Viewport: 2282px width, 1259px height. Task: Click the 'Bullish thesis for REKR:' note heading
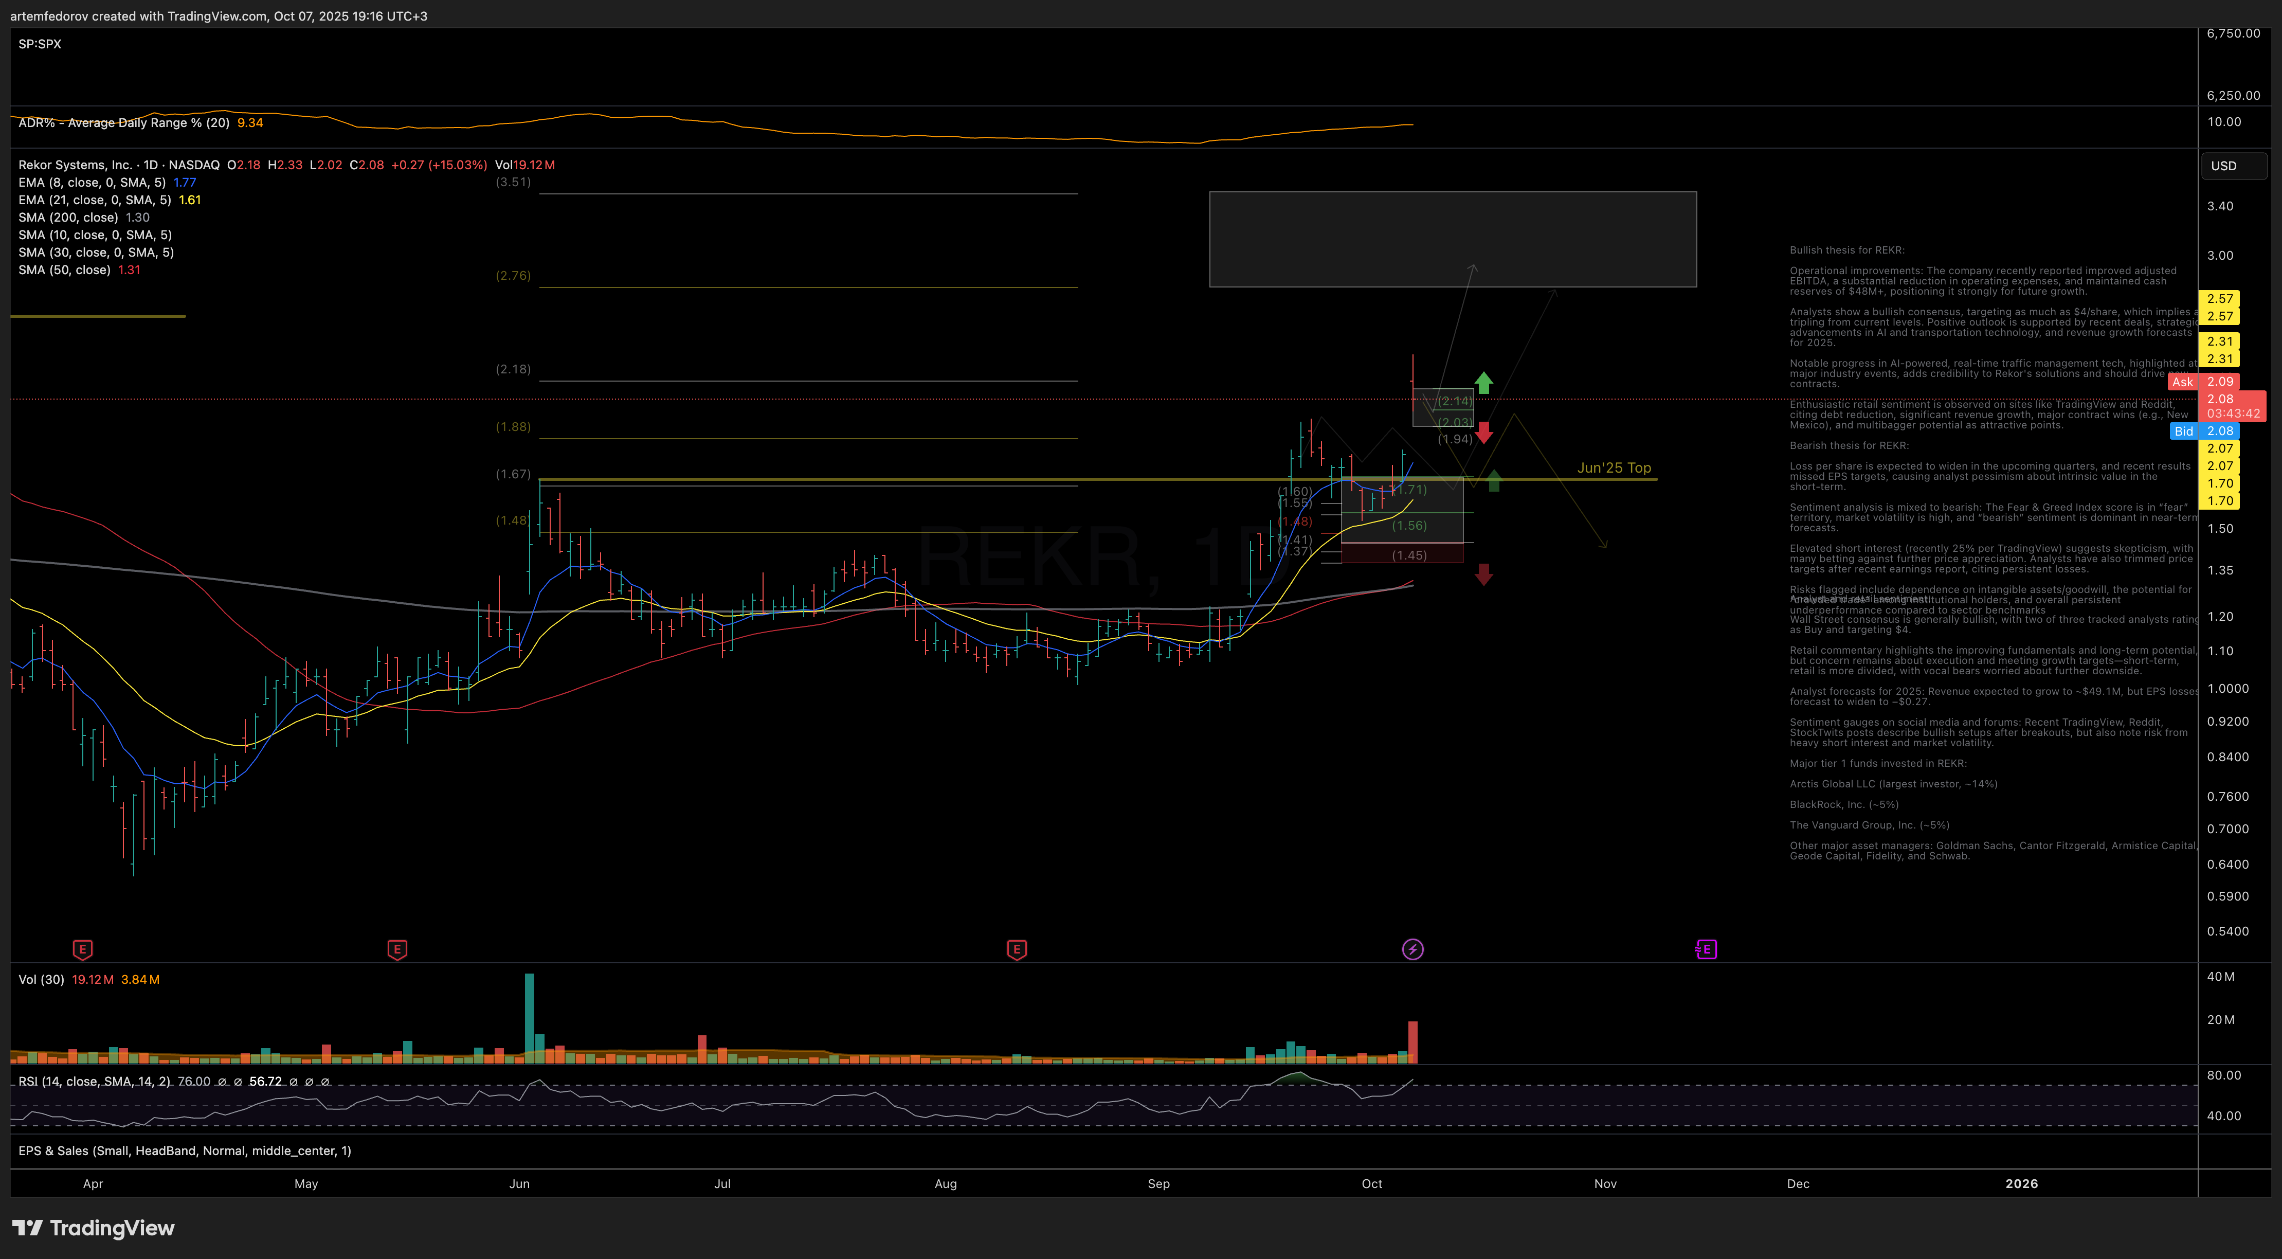coord(1847,251)
